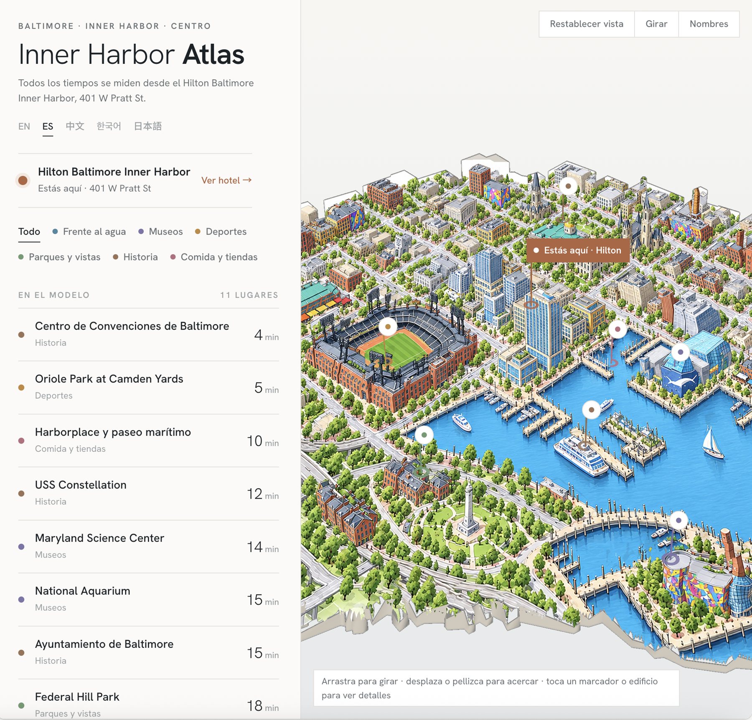Click the brown marker at the map's top
The image size is (752, 720).
click(568, 186)
